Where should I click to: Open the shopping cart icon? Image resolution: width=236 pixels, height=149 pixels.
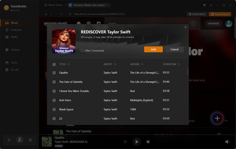coord(204,5)
